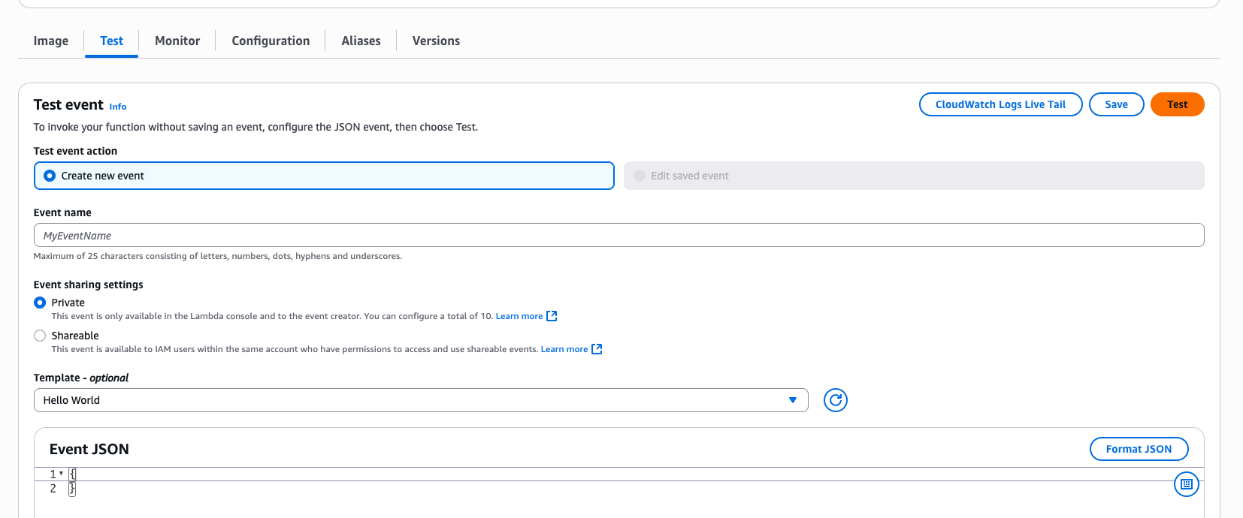
Task: Select the Shareable sharing radio button
Action: (x=40, y=336)
